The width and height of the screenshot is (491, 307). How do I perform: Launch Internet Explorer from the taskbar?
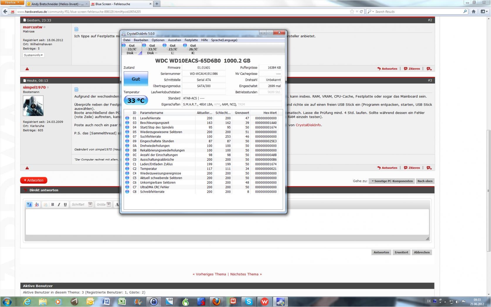click(27, 301)
